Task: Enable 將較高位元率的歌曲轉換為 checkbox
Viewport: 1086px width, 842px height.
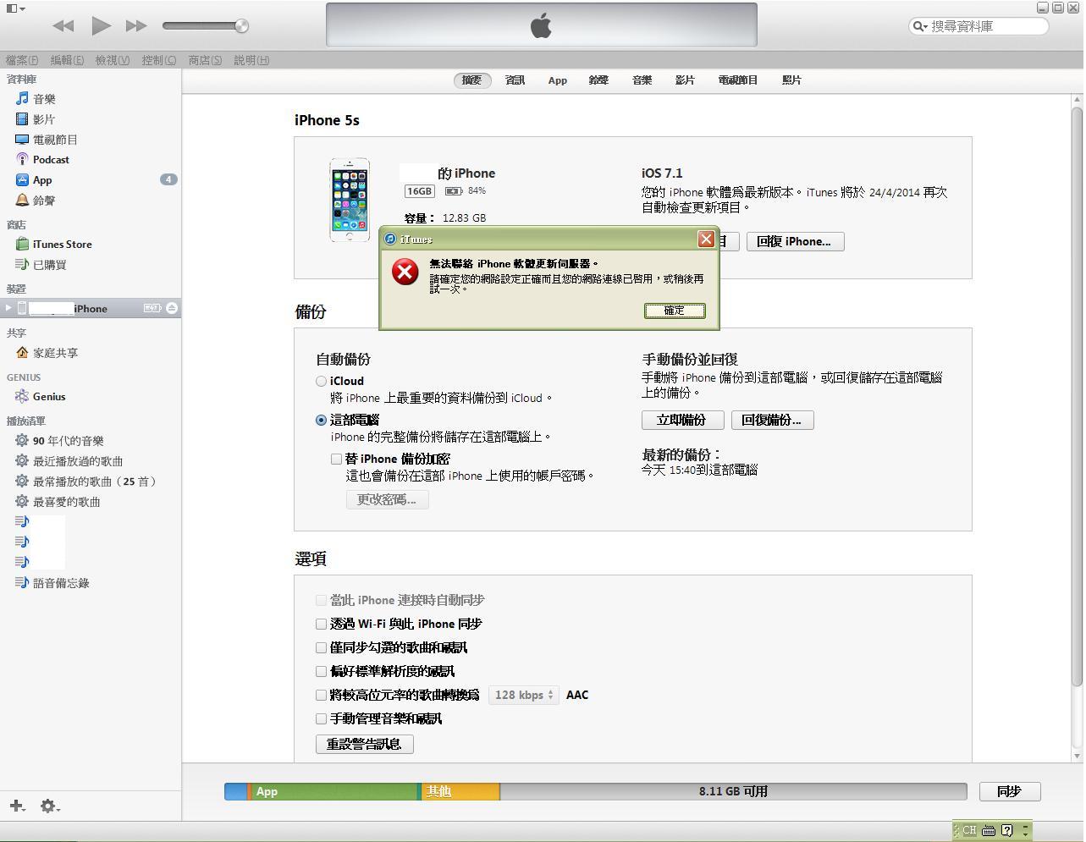Action: click(x=321, y=695)
